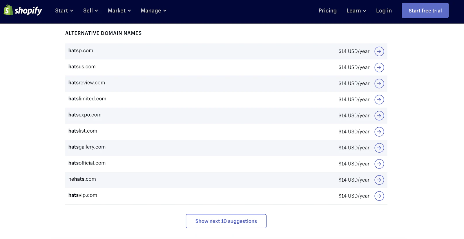Click the Start free trial button
The width and height of the screenshot is (464, 239).
425,11
